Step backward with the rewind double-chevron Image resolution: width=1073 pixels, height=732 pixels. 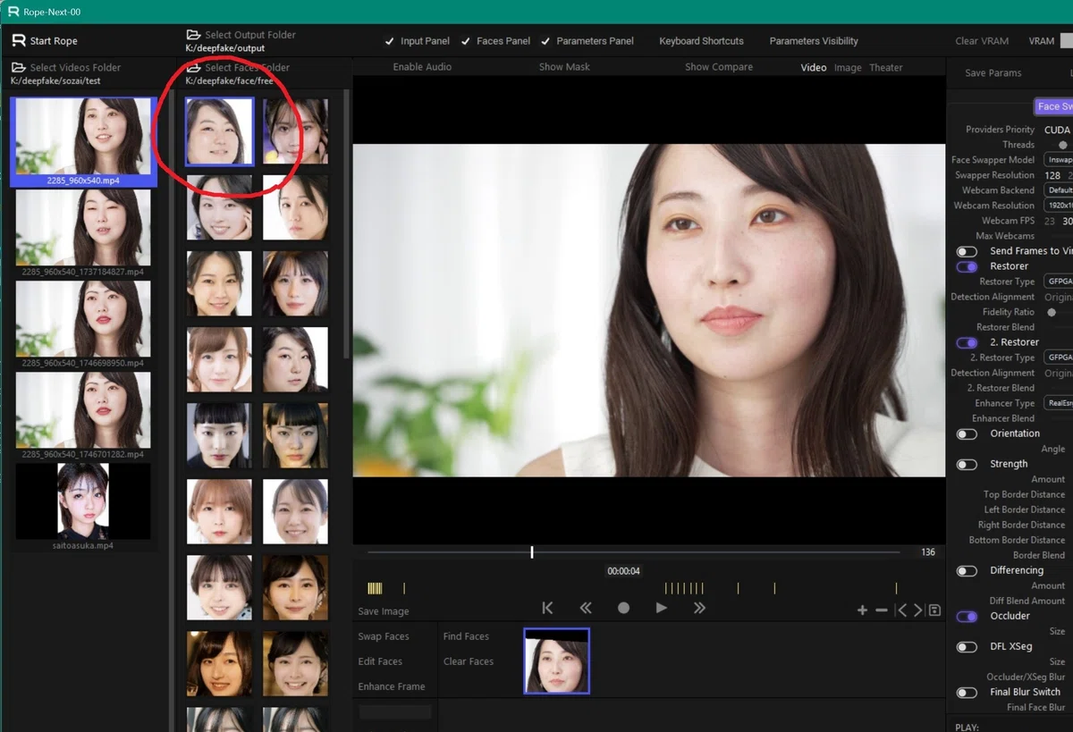click(586, 608)
